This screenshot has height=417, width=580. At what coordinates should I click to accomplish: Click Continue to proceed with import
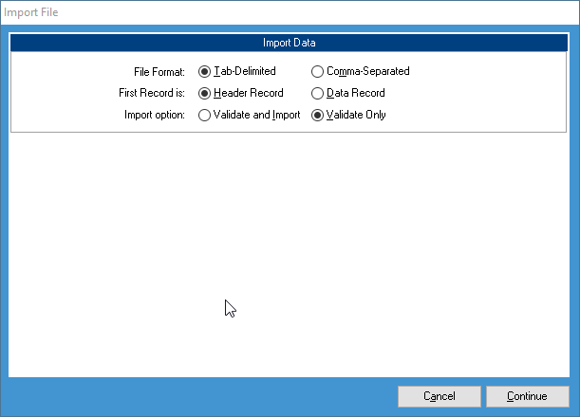527,396
